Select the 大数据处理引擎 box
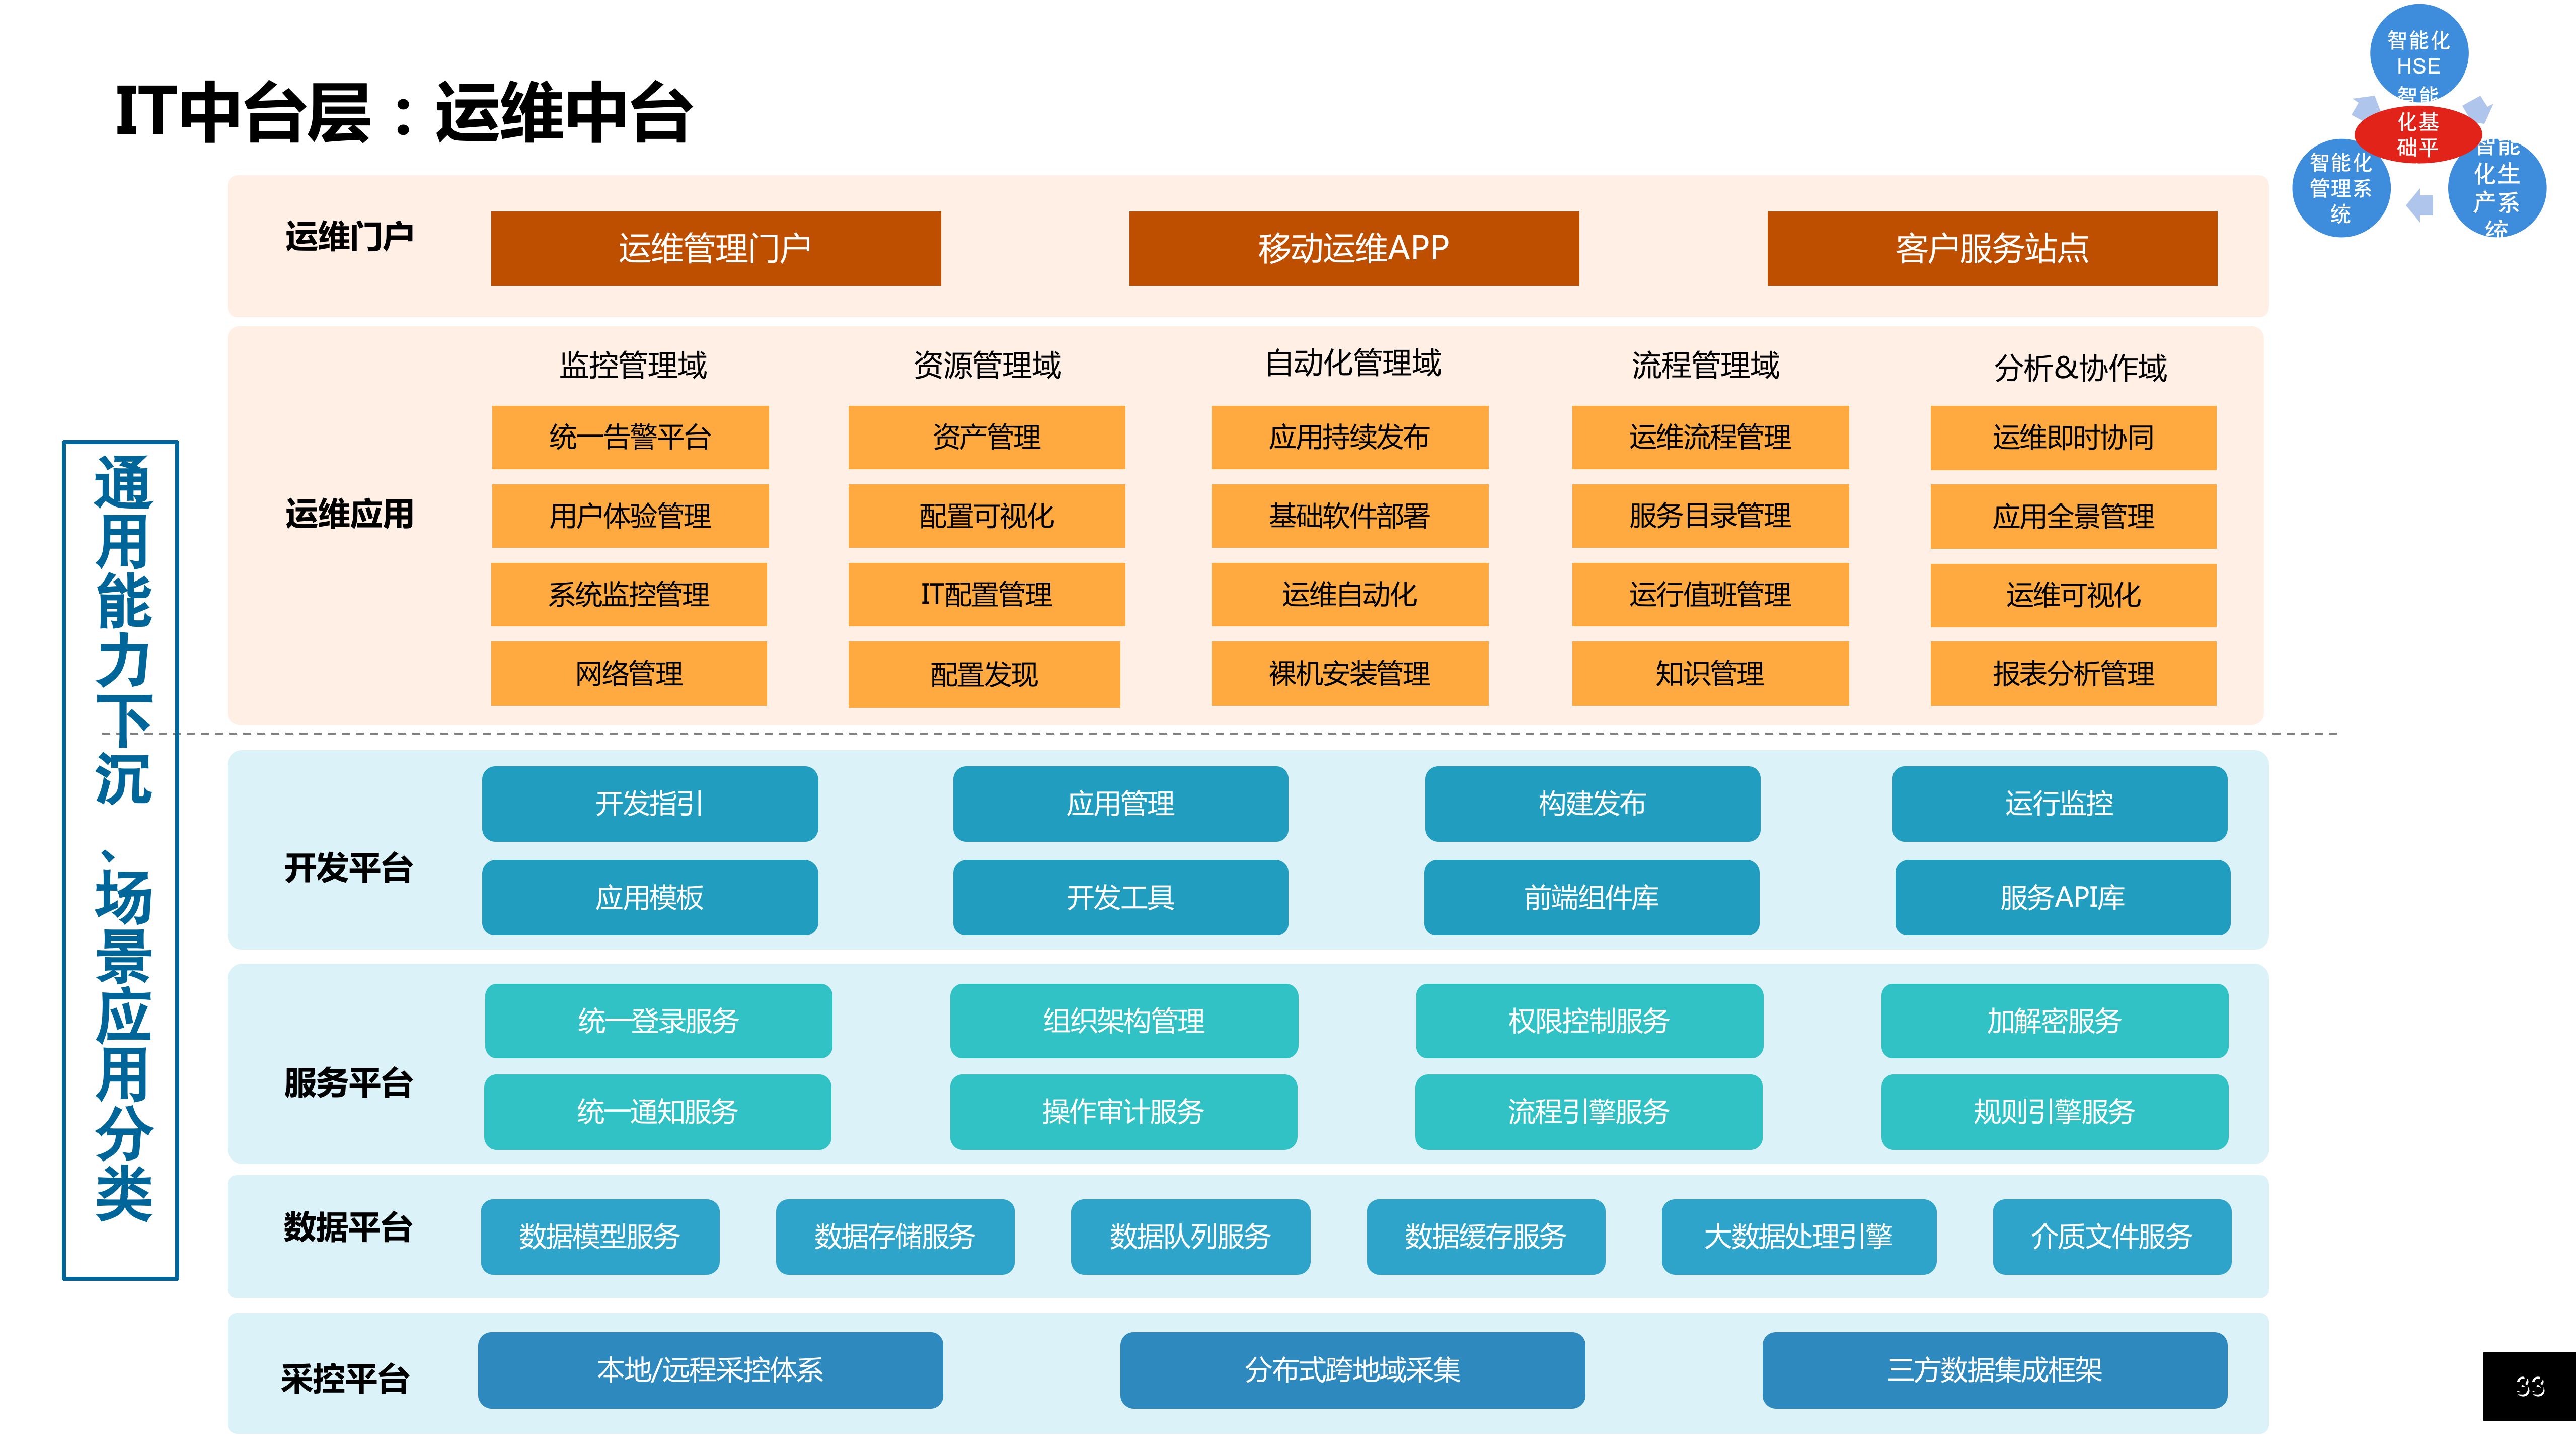This screenshot has width=2576, height=1450. (x=1799, y=1237)
